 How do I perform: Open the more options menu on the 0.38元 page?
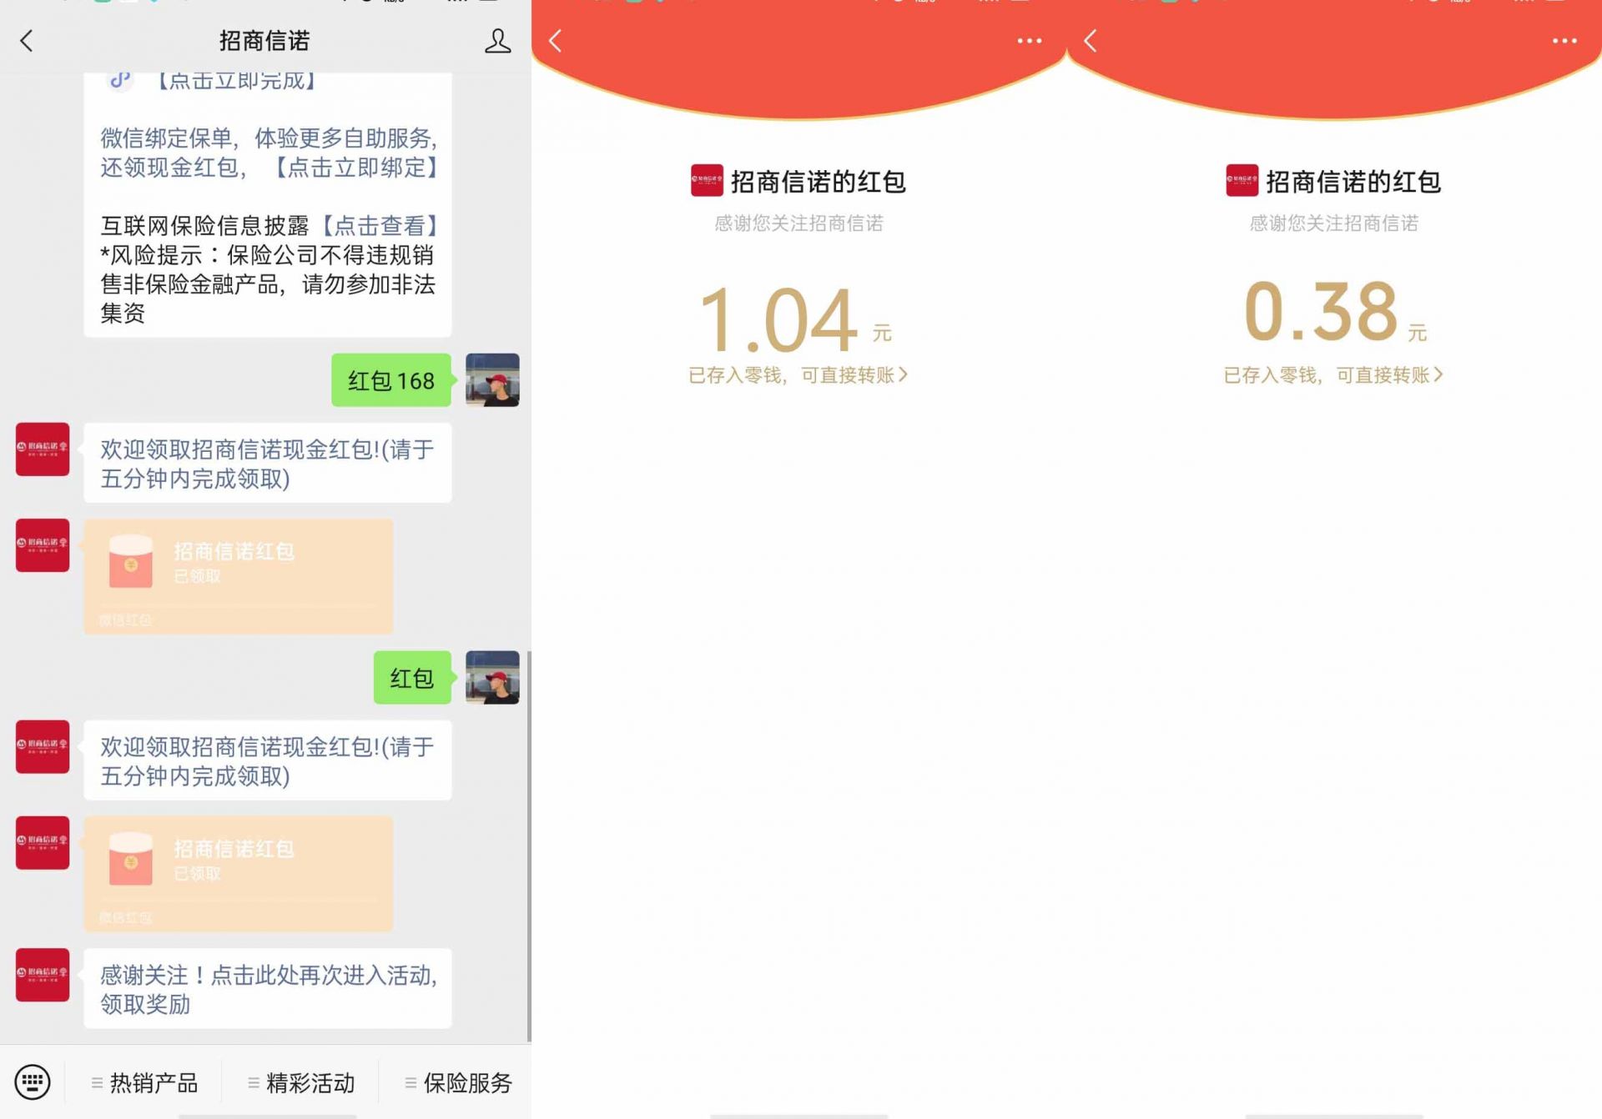[x=1562, y=40]
